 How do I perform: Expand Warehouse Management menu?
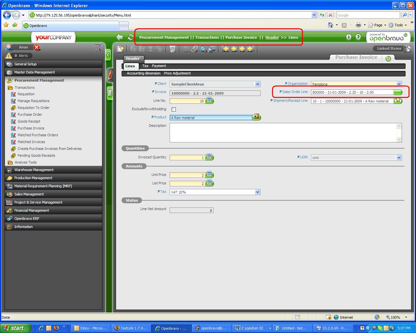coord(54,170)
